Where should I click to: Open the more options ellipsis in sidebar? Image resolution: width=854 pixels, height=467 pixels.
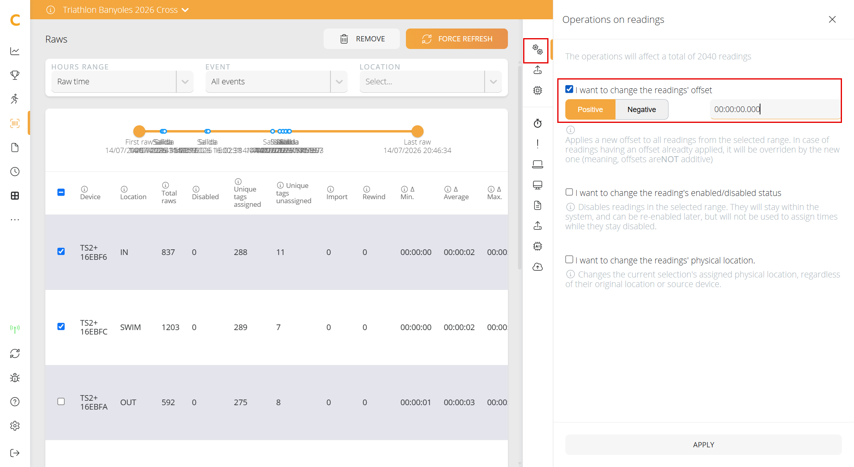tap(15, 220)
